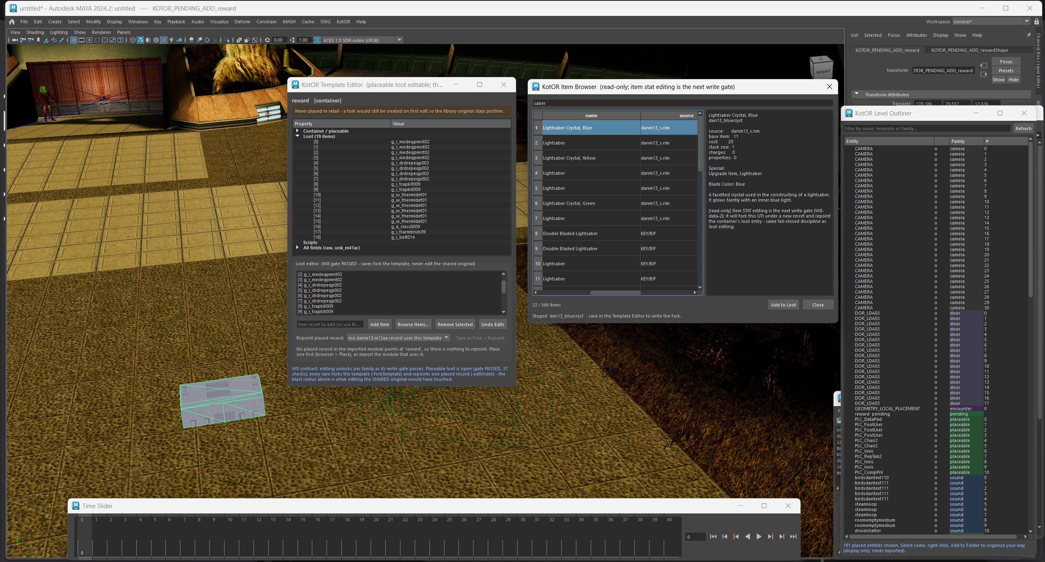The width and height of the screenshot is (1045, 562).
Task: Open the Renderer menu in the viewport panel
Action: click(x=101, y=32)
